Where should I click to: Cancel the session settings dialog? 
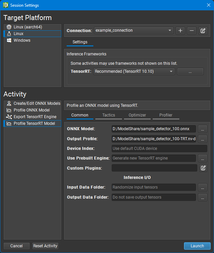click(x=17, y=246)
